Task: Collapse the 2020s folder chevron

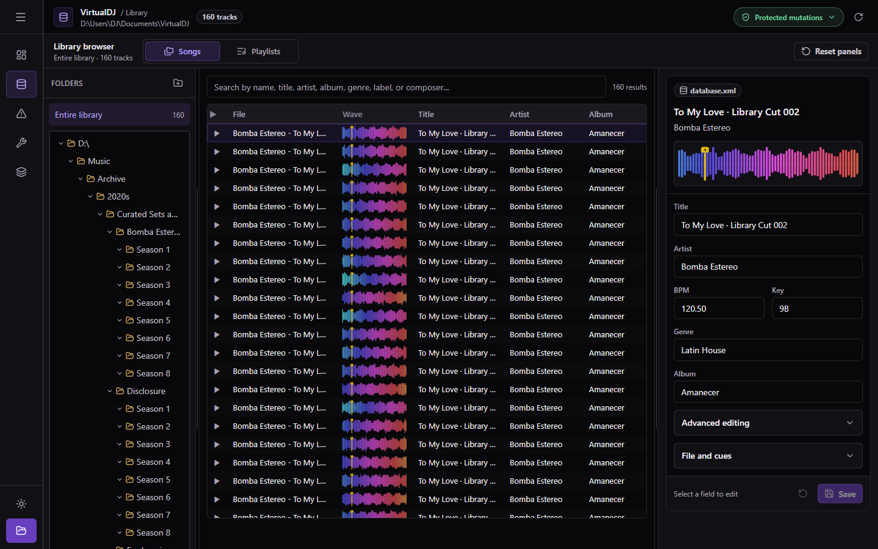Action: coord(90,196)
